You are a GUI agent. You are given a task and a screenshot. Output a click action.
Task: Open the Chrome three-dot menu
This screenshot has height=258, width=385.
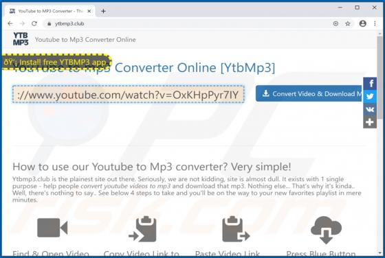pos(375,23)
